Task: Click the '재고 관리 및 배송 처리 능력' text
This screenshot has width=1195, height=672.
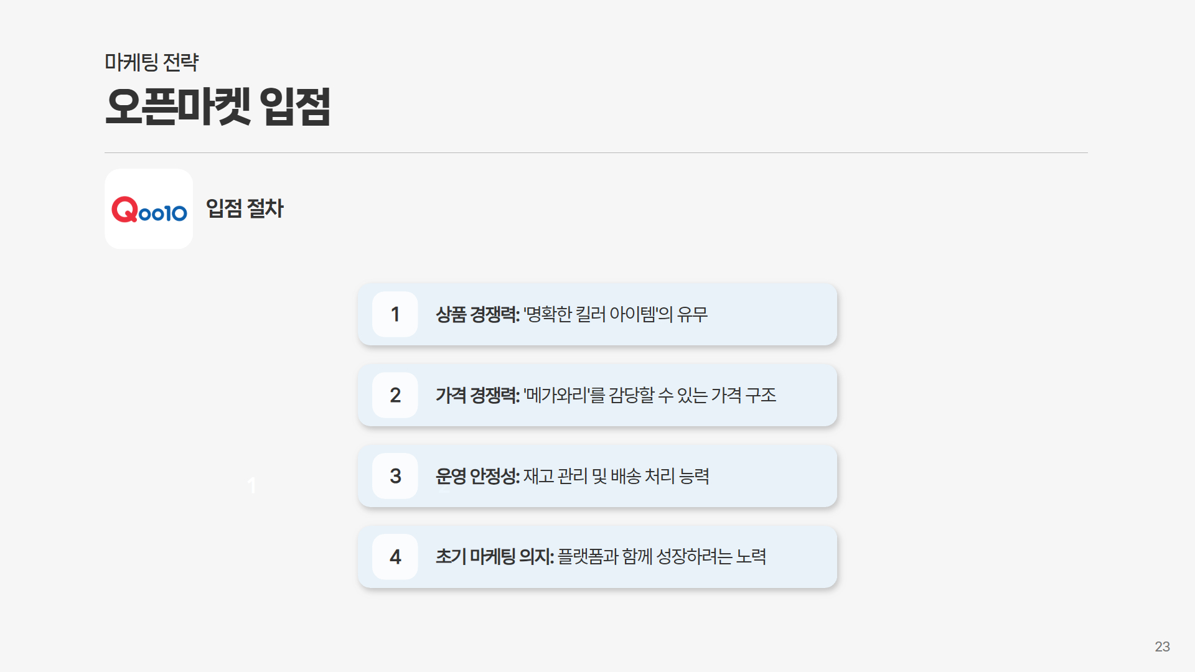Action: [616, 476]
